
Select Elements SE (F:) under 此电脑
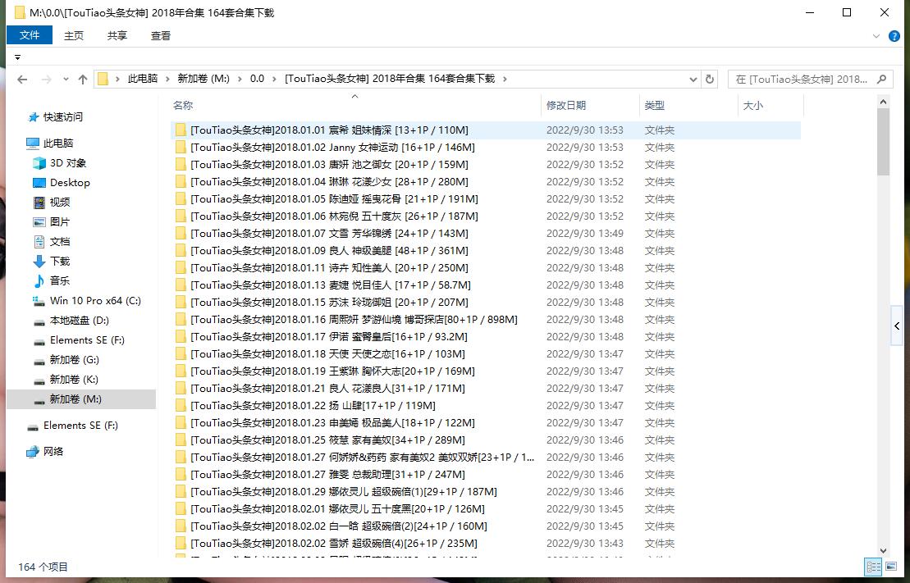(87, 340)
